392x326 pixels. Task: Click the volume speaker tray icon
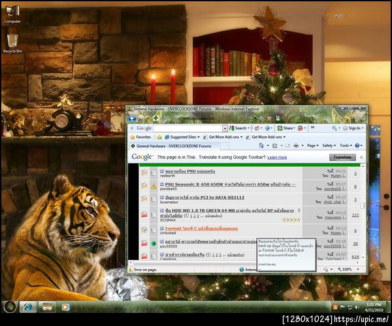click(x=357, y=307)
